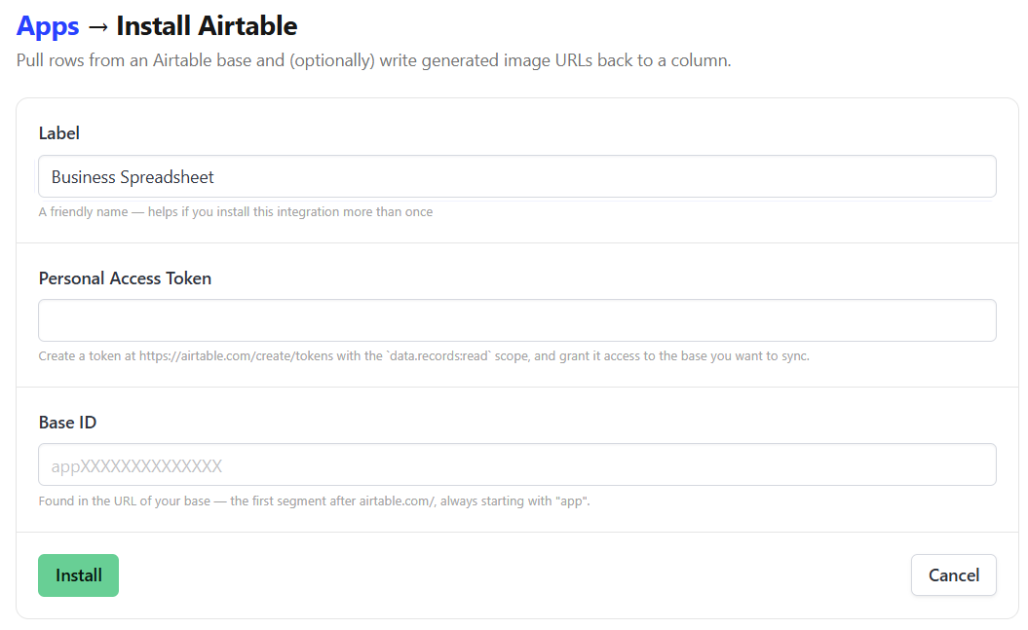Click the Base ID field title
Image resolution: width=1028 pixels, height=630 pixels.
click(x=67, y=423)
